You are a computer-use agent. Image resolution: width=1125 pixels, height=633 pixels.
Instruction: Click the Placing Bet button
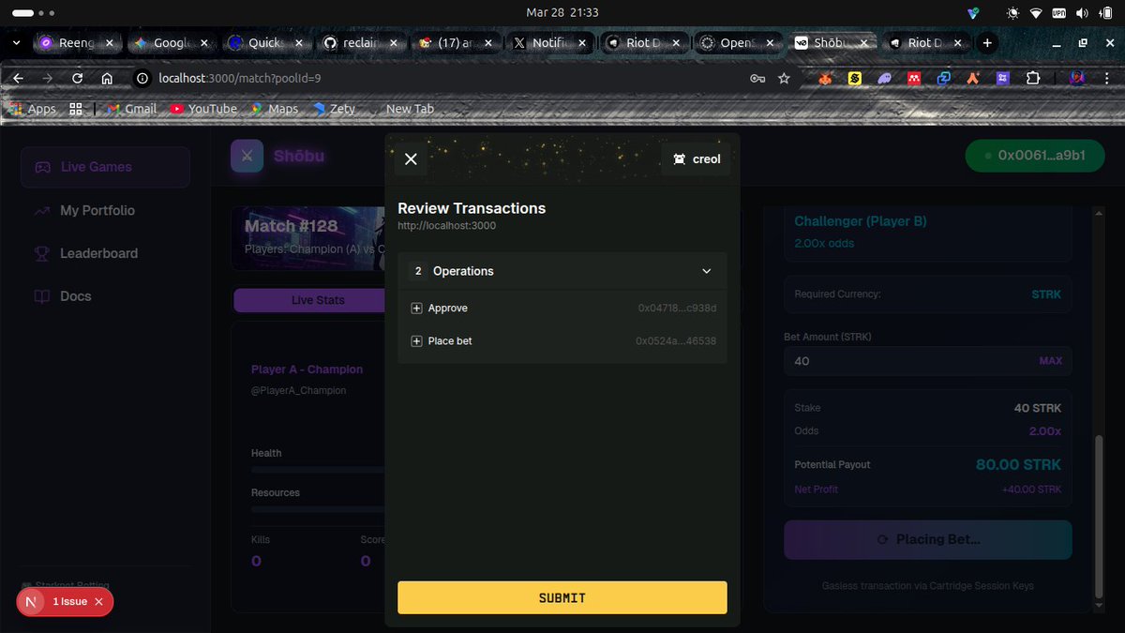[928, 540]
